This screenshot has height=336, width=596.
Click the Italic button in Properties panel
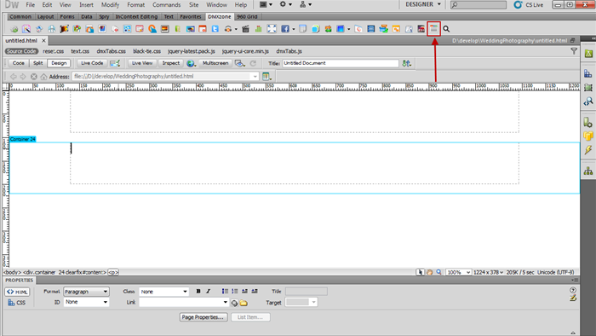[209, 292]
